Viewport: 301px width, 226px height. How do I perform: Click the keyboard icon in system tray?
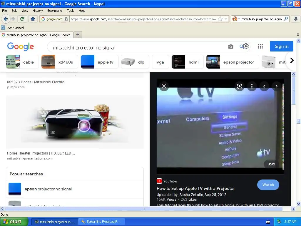coord(268,222)
